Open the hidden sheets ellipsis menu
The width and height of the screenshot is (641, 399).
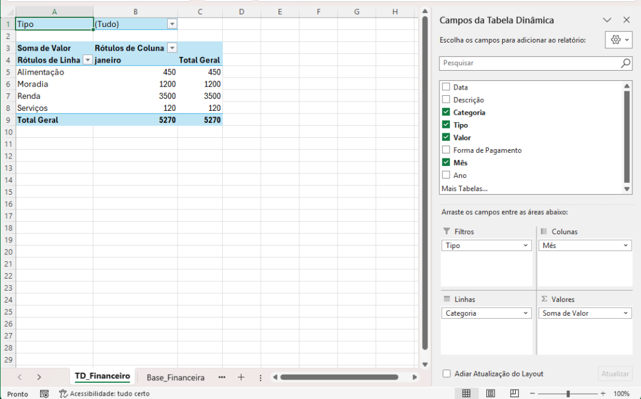222,377
